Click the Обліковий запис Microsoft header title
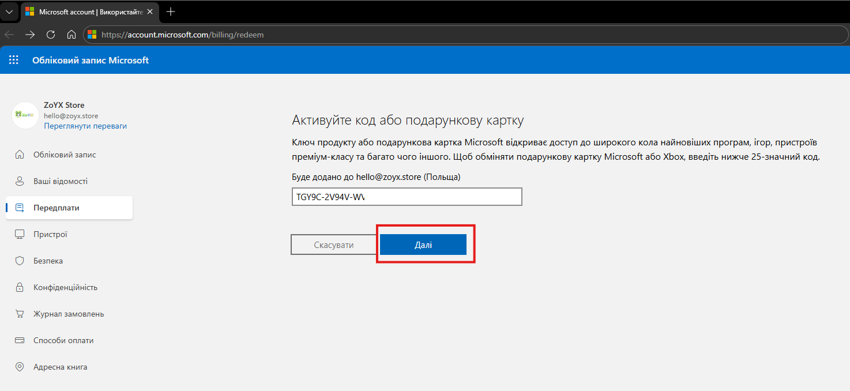This screenshot has height=391, width=850. pyautogui.click(x=91, y=60)
